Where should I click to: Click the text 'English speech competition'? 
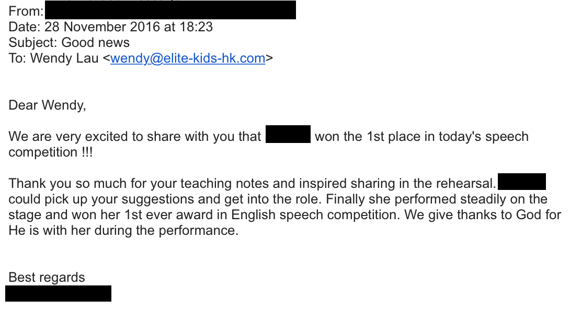pos(315,214)
